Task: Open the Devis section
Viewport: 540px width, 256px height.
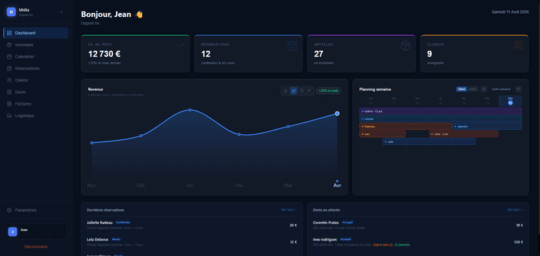Action: [x=36, y=92]
